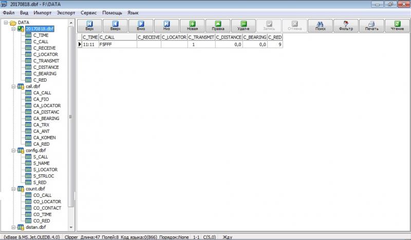Delete record using Удал-е button
Viewport: 411px width, 240px height.
point(244,26)
